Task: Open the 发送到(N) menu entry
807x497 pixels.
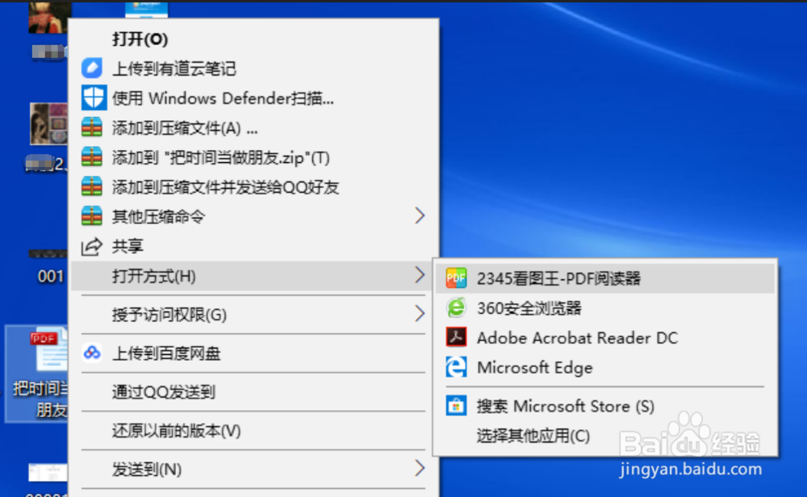Action: pyautogui.click(x=253, y=469)
